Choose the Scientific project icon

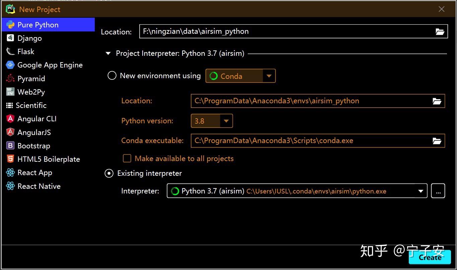coord(10,105)
